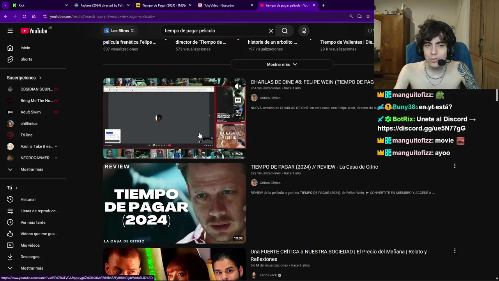499x281 pixels.
Task: Open Una FUERTE CRÍTICA a NUESTRA SOCIEDAD video
Action: click(x=338, y=255)
